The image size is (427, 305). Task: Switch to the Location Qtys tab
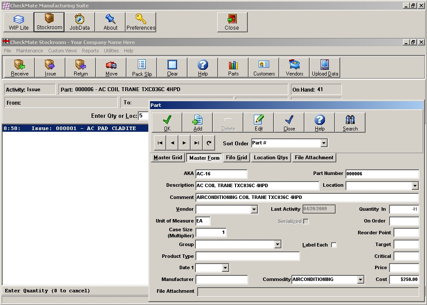(x=271, y=158)
